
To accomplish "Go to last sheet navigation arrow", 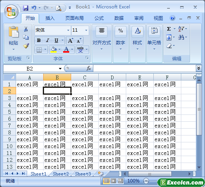I will tap(23, 174).
